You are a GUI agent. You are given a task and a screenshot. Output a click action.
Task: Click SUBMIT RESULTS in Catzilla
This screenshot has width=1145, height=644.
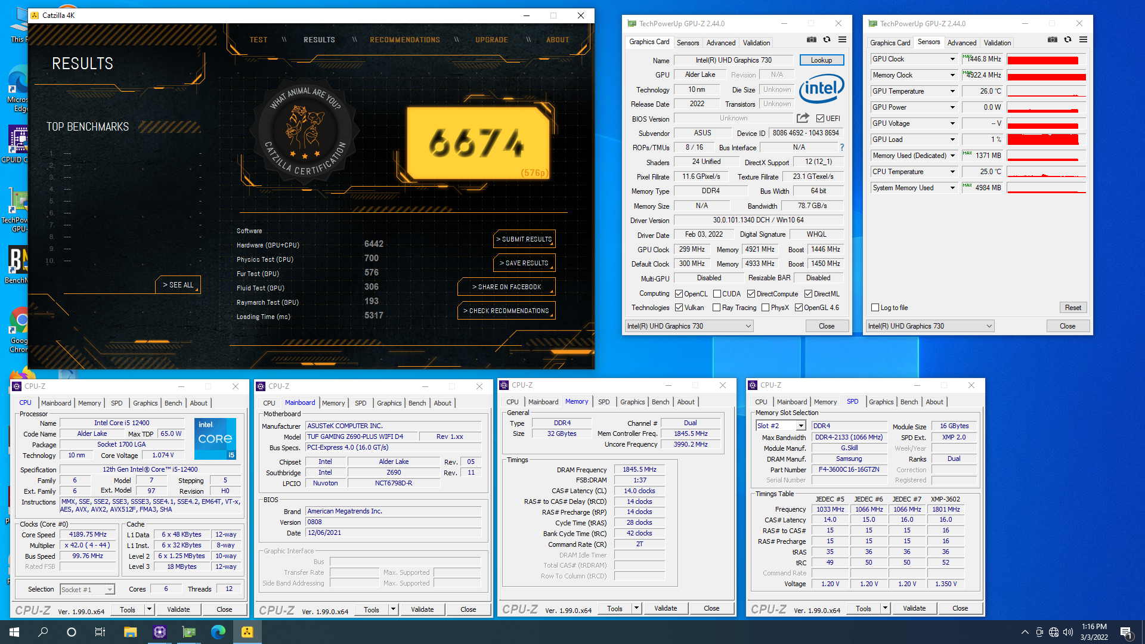[524, 239]
